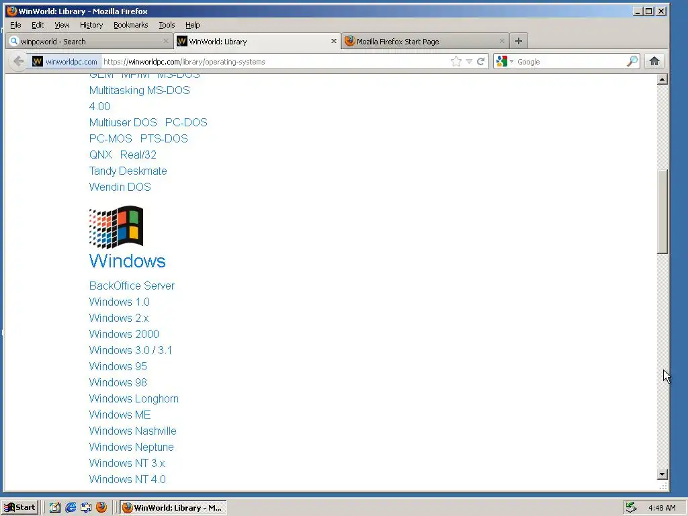Go to Firefox home page icon
This screenshot has height=516, width=688.
click(x=654, y=61)
